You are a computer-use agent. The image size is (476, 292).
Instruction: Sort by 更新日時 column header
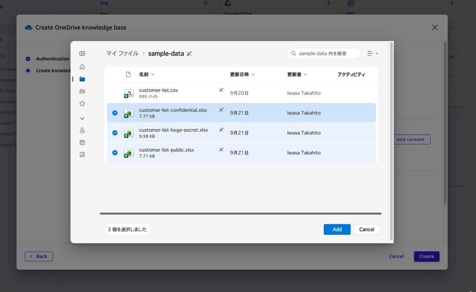tap(242, 74)
